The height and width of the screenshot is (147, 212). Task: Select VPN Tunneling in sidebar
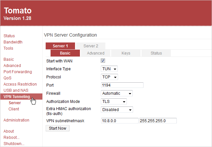point(21,97)
